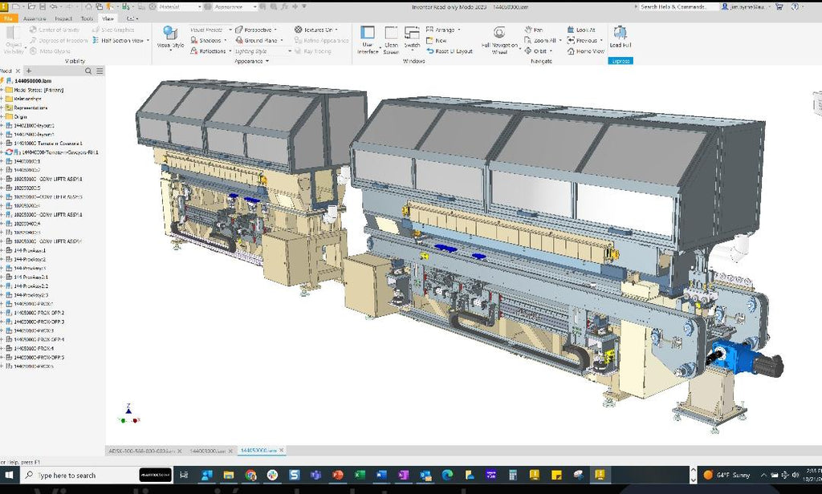Expand the Origin folder
The width and height of the screenshot is (822, 494).
coord(2,116)
